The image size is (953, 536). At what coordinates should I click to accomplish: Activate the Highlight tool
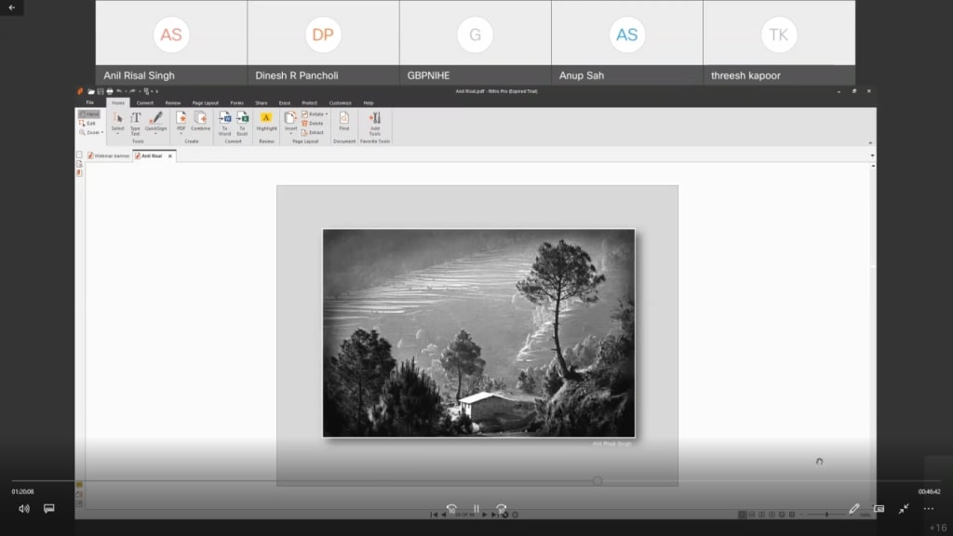click(x=266, y=118)
